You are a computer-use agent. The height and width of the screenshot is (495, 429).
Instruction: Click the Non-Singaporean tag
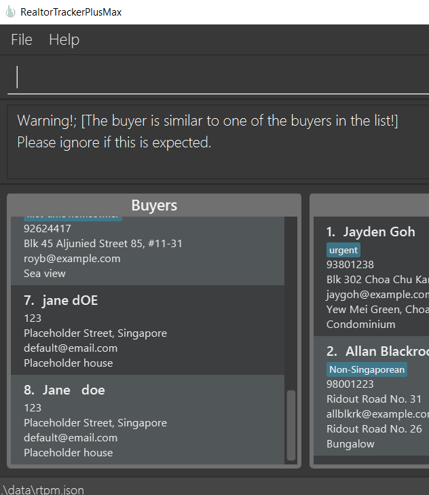tap(367, 369)
